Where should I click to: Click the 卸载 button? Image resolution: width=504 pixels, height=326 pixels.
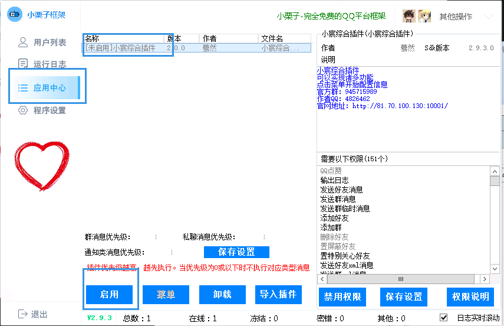222,295
